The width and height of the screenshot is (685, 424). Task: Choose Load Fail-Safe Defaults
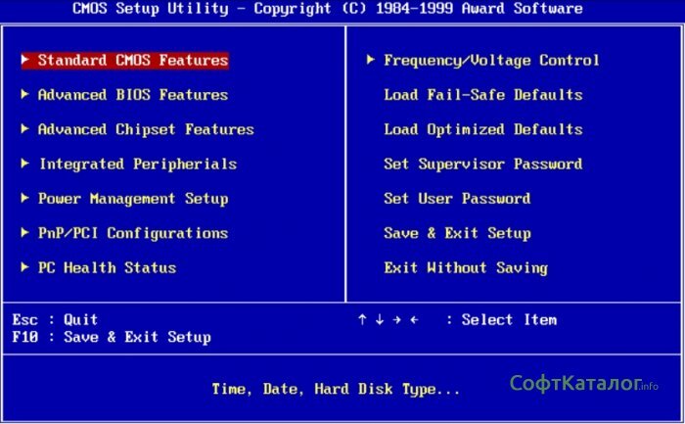coord(483,95)
